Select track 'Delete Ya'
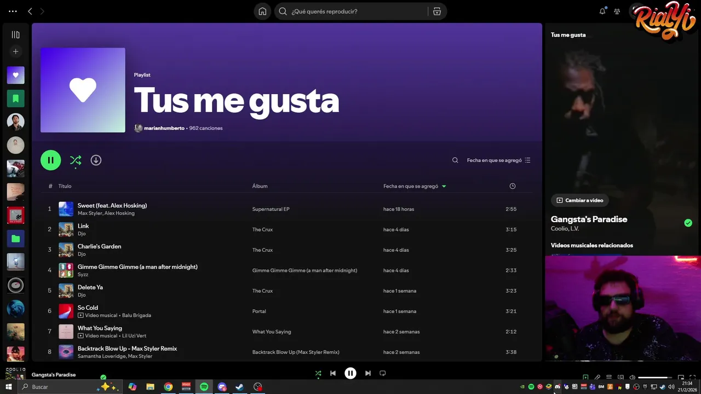 [90, 287]
